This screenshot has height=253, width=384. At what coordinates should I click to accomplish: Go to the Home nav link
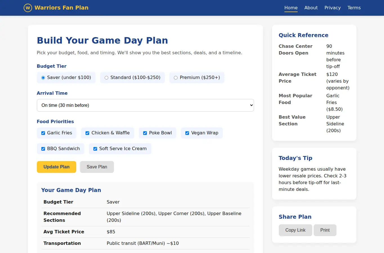coord(291,8)
